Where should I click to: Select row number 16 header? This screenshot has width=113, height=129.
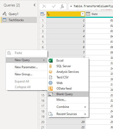[x=43, y=101]
